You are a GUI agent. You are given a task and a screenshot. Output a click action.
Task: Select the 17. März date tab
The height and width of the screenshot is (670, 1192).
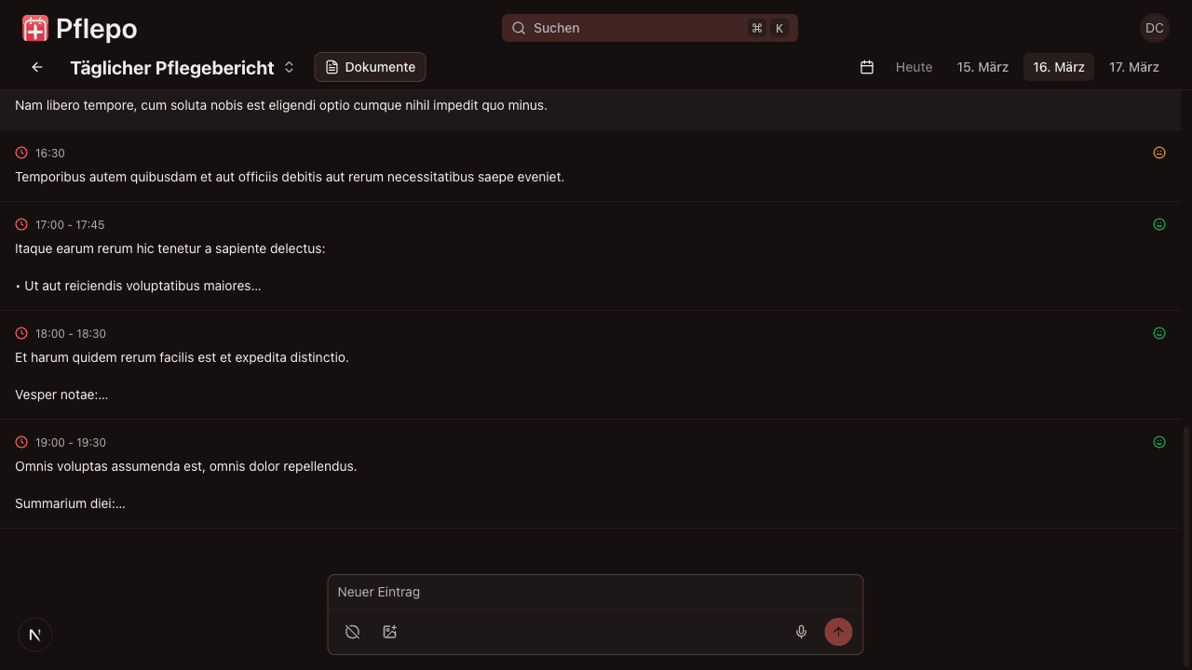tap(1133, 67)
